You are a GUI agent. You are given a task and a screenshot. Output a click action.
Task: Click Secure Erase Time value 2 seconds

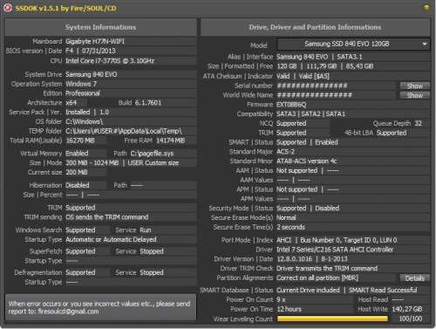[x=290, y=227]
